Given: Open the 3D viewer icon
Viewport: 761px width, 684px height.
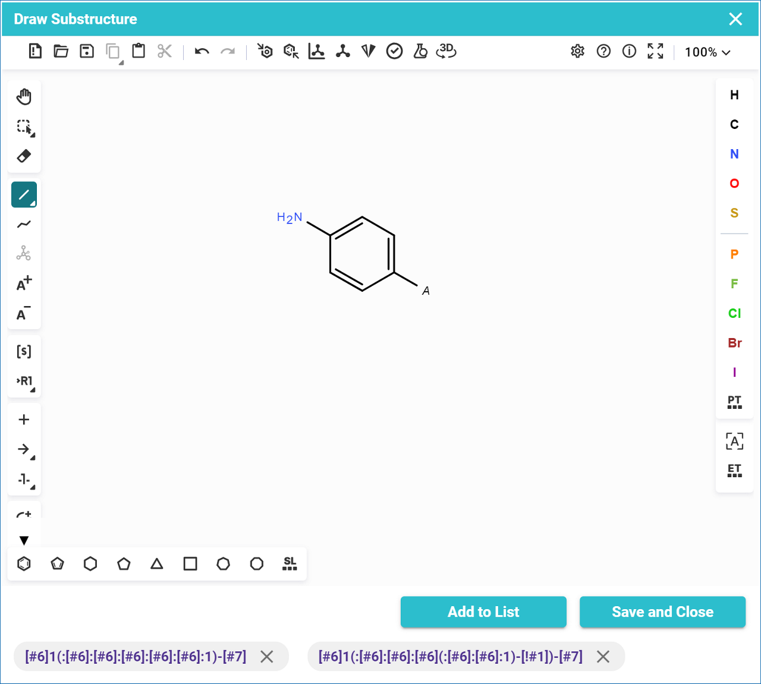Looking at the screenshot, I should point(446,51).
